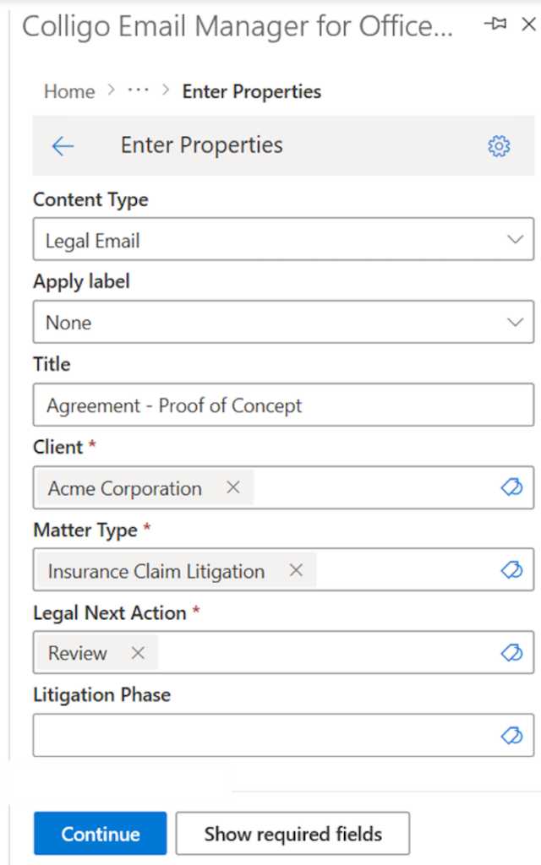Remove the Insurance Claim Litigation tag
Screen dimensions: 541x865
[296, 570]
